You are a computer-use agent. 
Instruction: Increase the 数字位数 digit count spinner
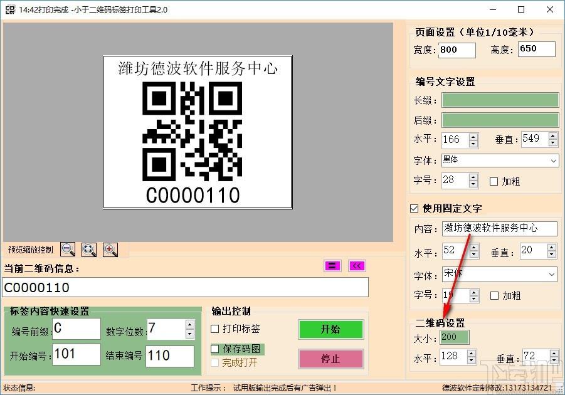(x=189, y=324)
